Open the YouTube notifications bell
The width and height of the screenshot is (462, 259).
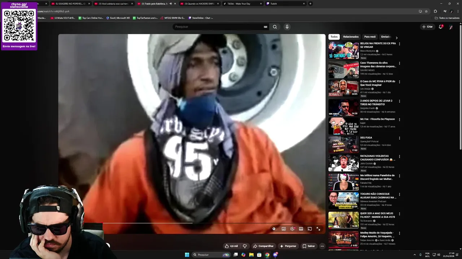441,27
